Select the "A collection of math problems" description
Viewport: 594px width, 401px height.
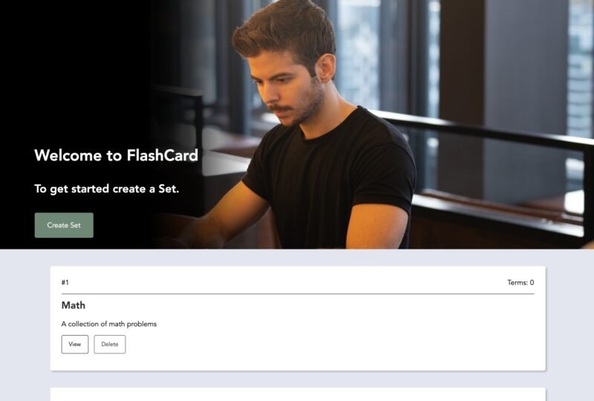tap(109, 324)
